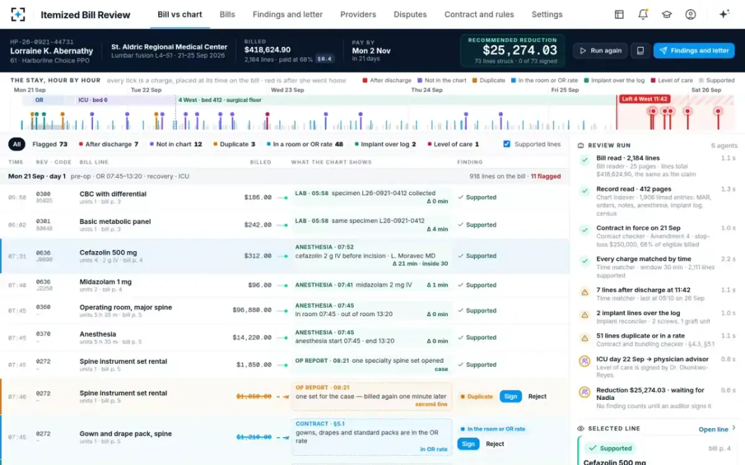
Task: Click the green check icon beside Bill read
Action: tap(584, 161)
